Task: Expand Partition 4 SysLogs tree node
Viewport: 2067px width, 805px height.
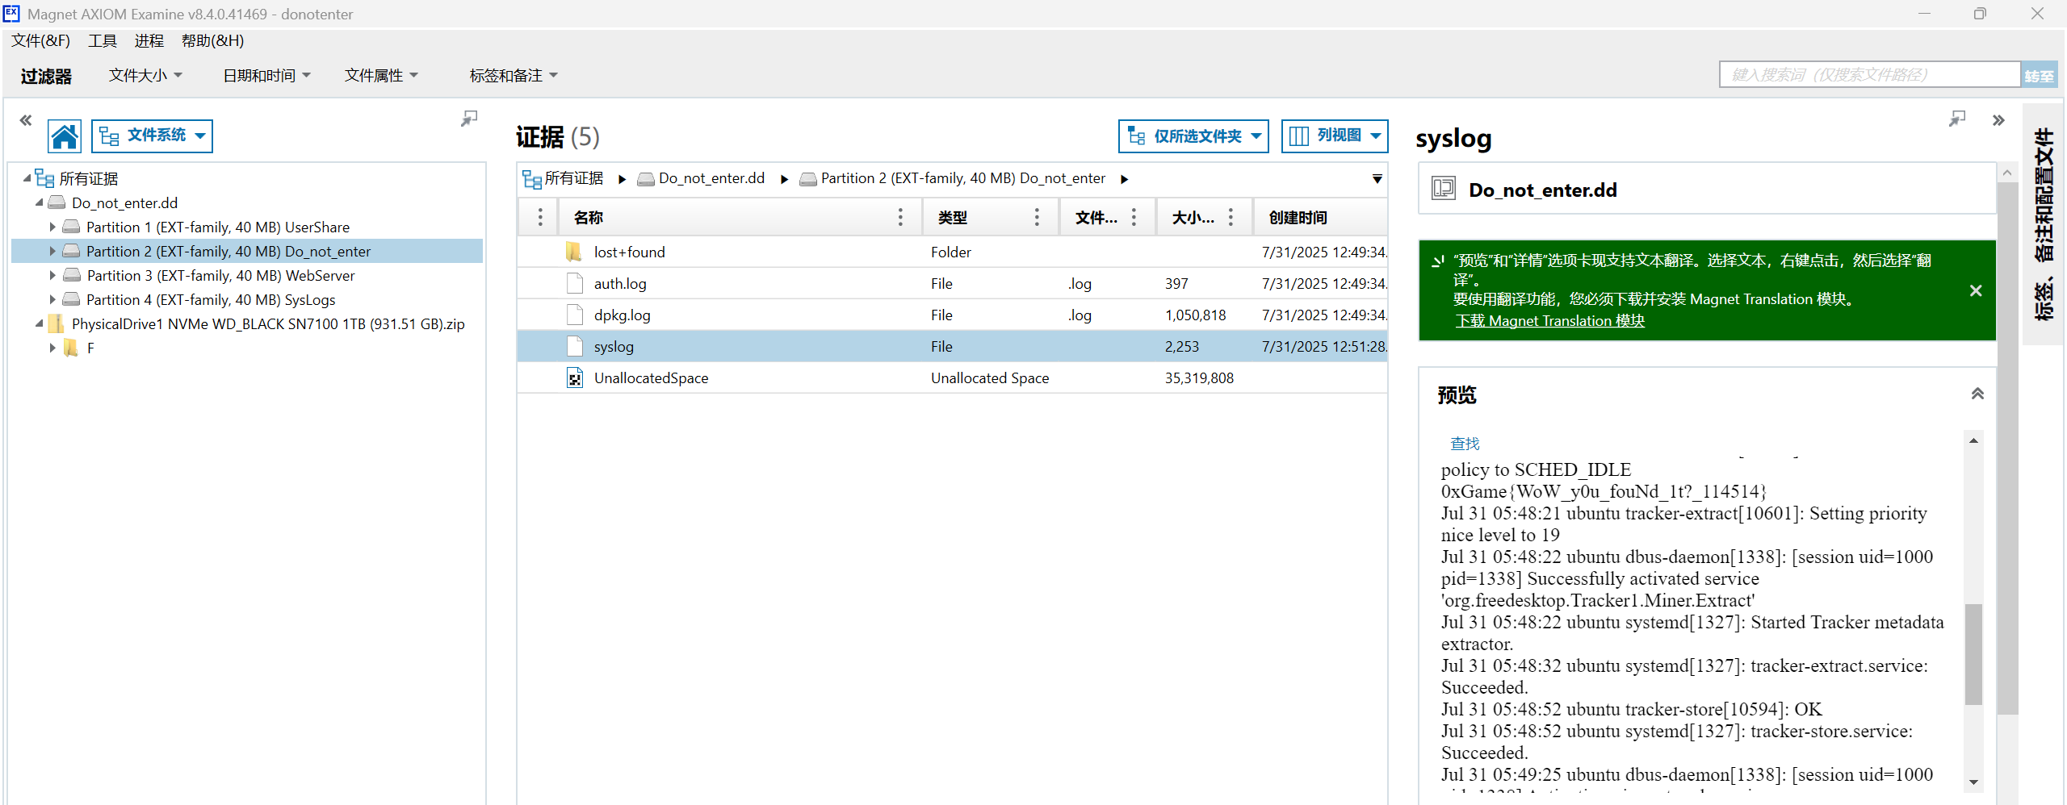Action: 52,299
